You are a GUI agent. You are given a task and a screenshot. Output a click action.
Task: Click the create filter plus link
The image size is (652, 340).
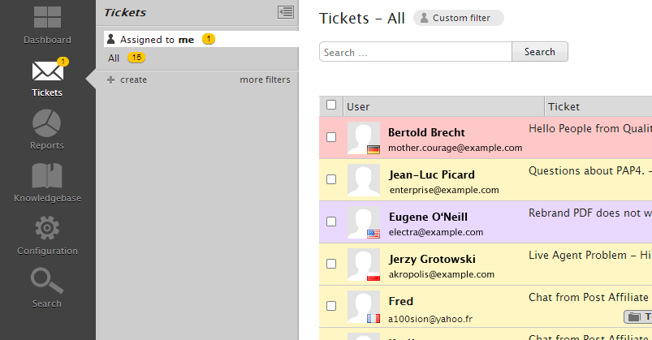(127, 80)
